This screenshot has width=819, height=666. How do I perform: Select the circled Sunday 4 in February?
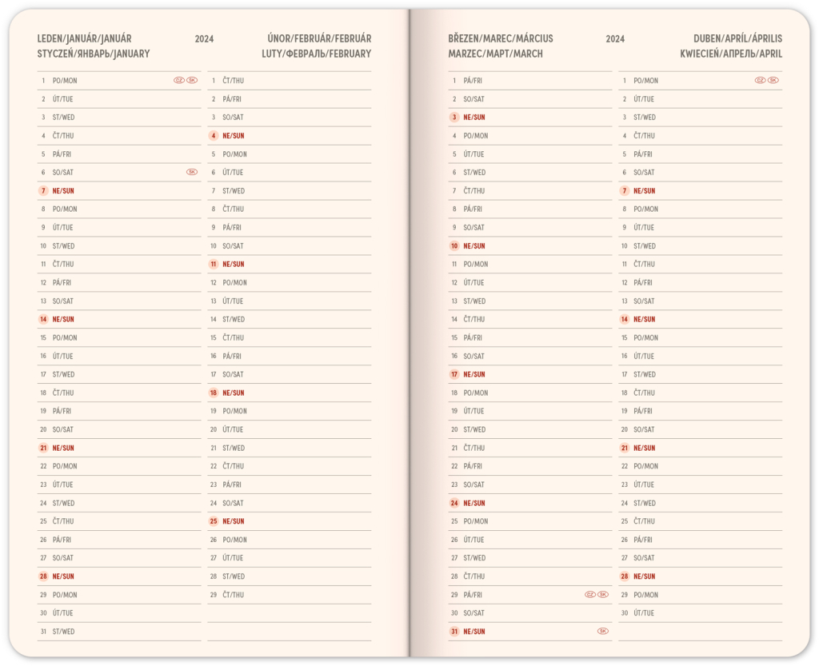click(214, 136)
